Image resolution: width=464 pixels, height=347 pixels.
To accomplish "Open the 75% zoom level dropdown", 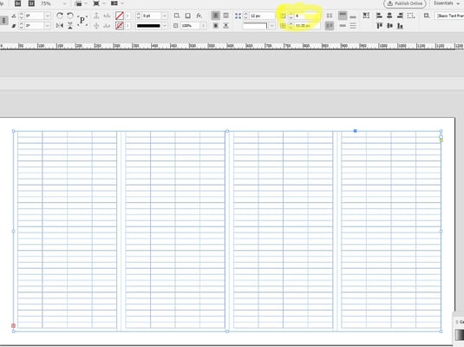I will pyautogui.click(x=64, y=3).
